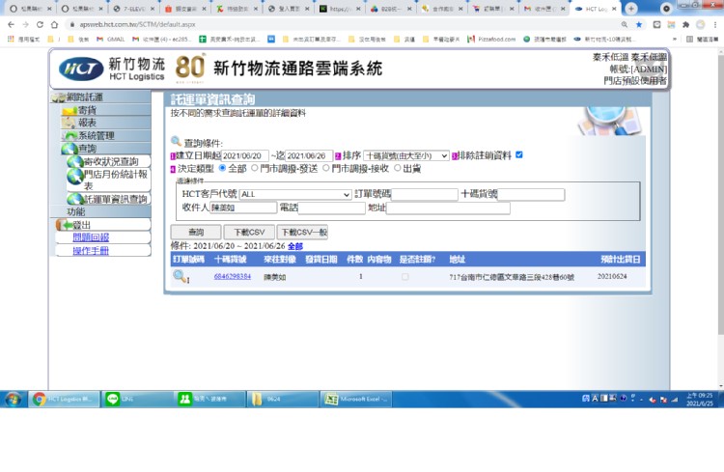Open the Chrome extensions puzzle icon
Viewport: 724px width, 472px height.
pos(685,24)
